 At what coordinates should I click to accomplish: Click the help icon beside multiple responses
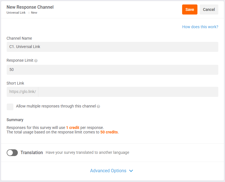[x=98, y=106]
